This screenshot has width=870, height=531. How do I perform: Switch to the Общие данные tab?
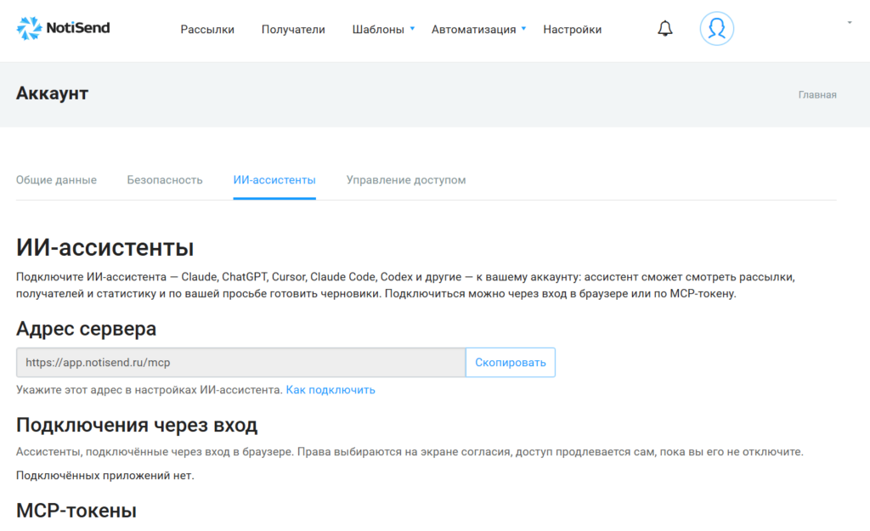[56, 180]
